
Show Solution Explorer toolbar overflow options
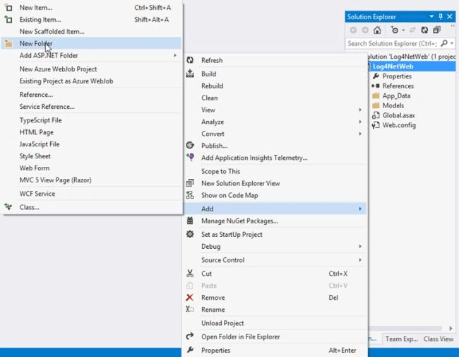pyautogui.click(x=452, y=26)
